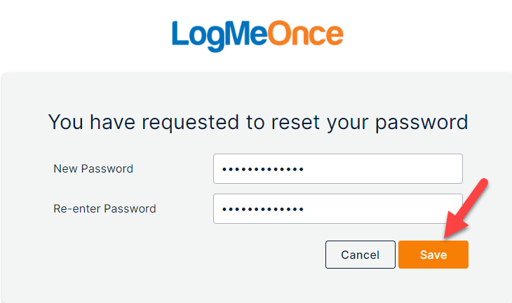Click the word "requested" in the heading

[x=190, y=123]
